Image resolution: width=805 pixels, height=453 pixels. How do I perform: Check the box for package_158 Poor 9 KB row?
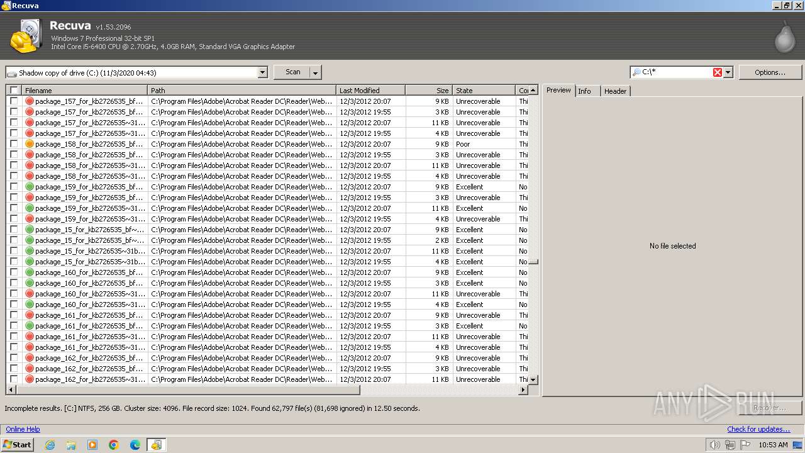tap(14, 144)
